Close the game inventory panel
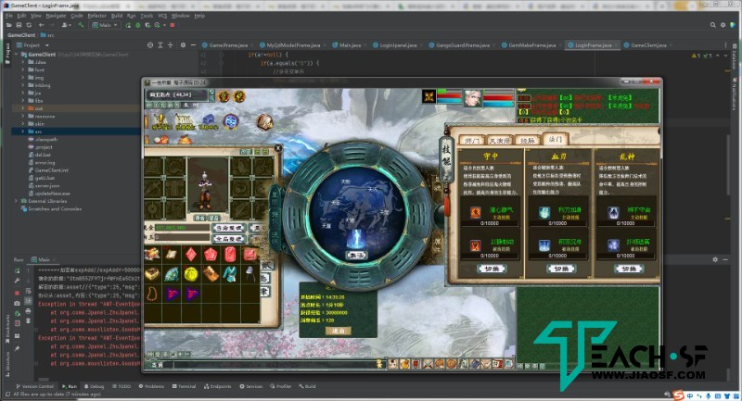The image size is (742, 401). (278, 148)
